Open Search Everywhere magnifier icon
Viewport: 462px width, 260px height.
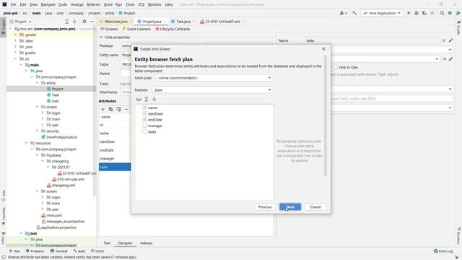(x=442, y=13)
